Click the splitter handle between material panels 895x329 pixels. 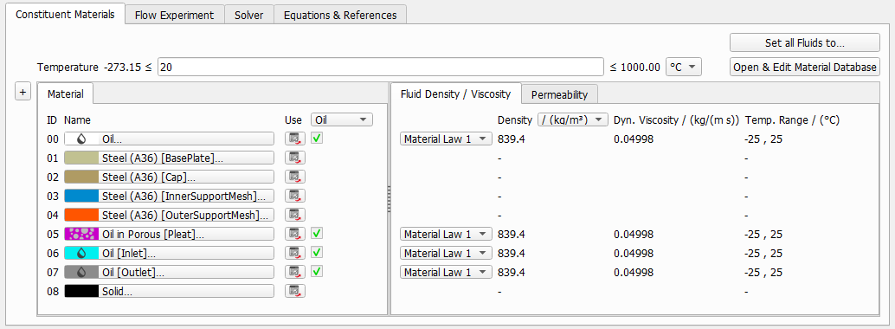pos(389,199)
